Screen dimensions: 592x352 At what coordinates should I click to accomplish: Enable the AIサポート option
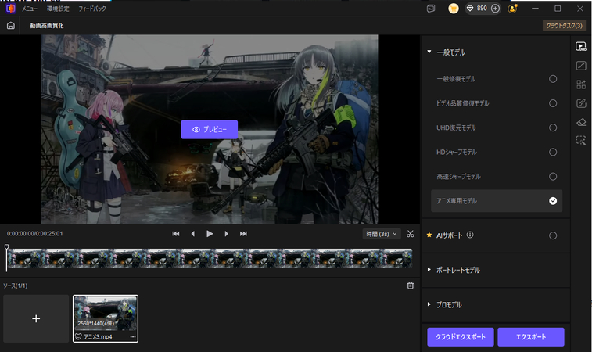click(x=553, y=235)
